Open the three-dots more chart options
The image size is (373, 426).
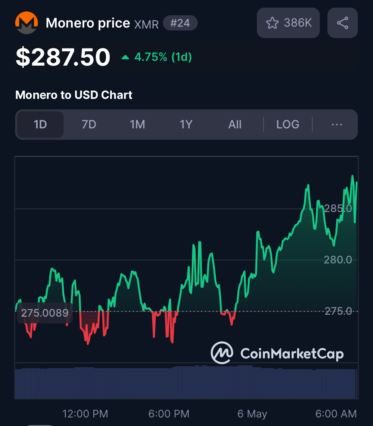[x=337, y=125]
